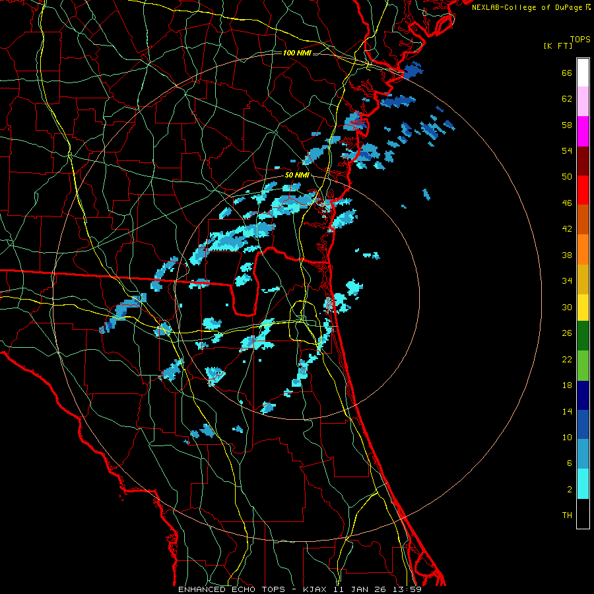Click the navy 22 kft legend swatch

(x=583, y=395)
